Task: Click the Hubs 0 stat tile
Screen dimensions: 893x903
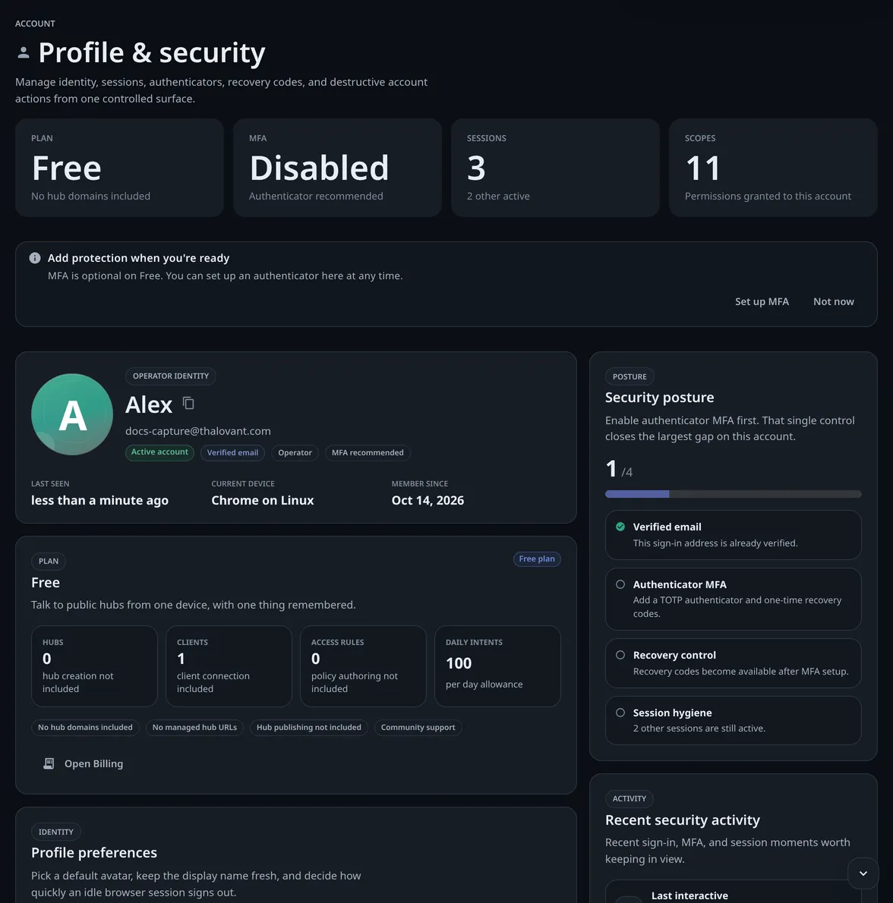Action: pos(94,665)
